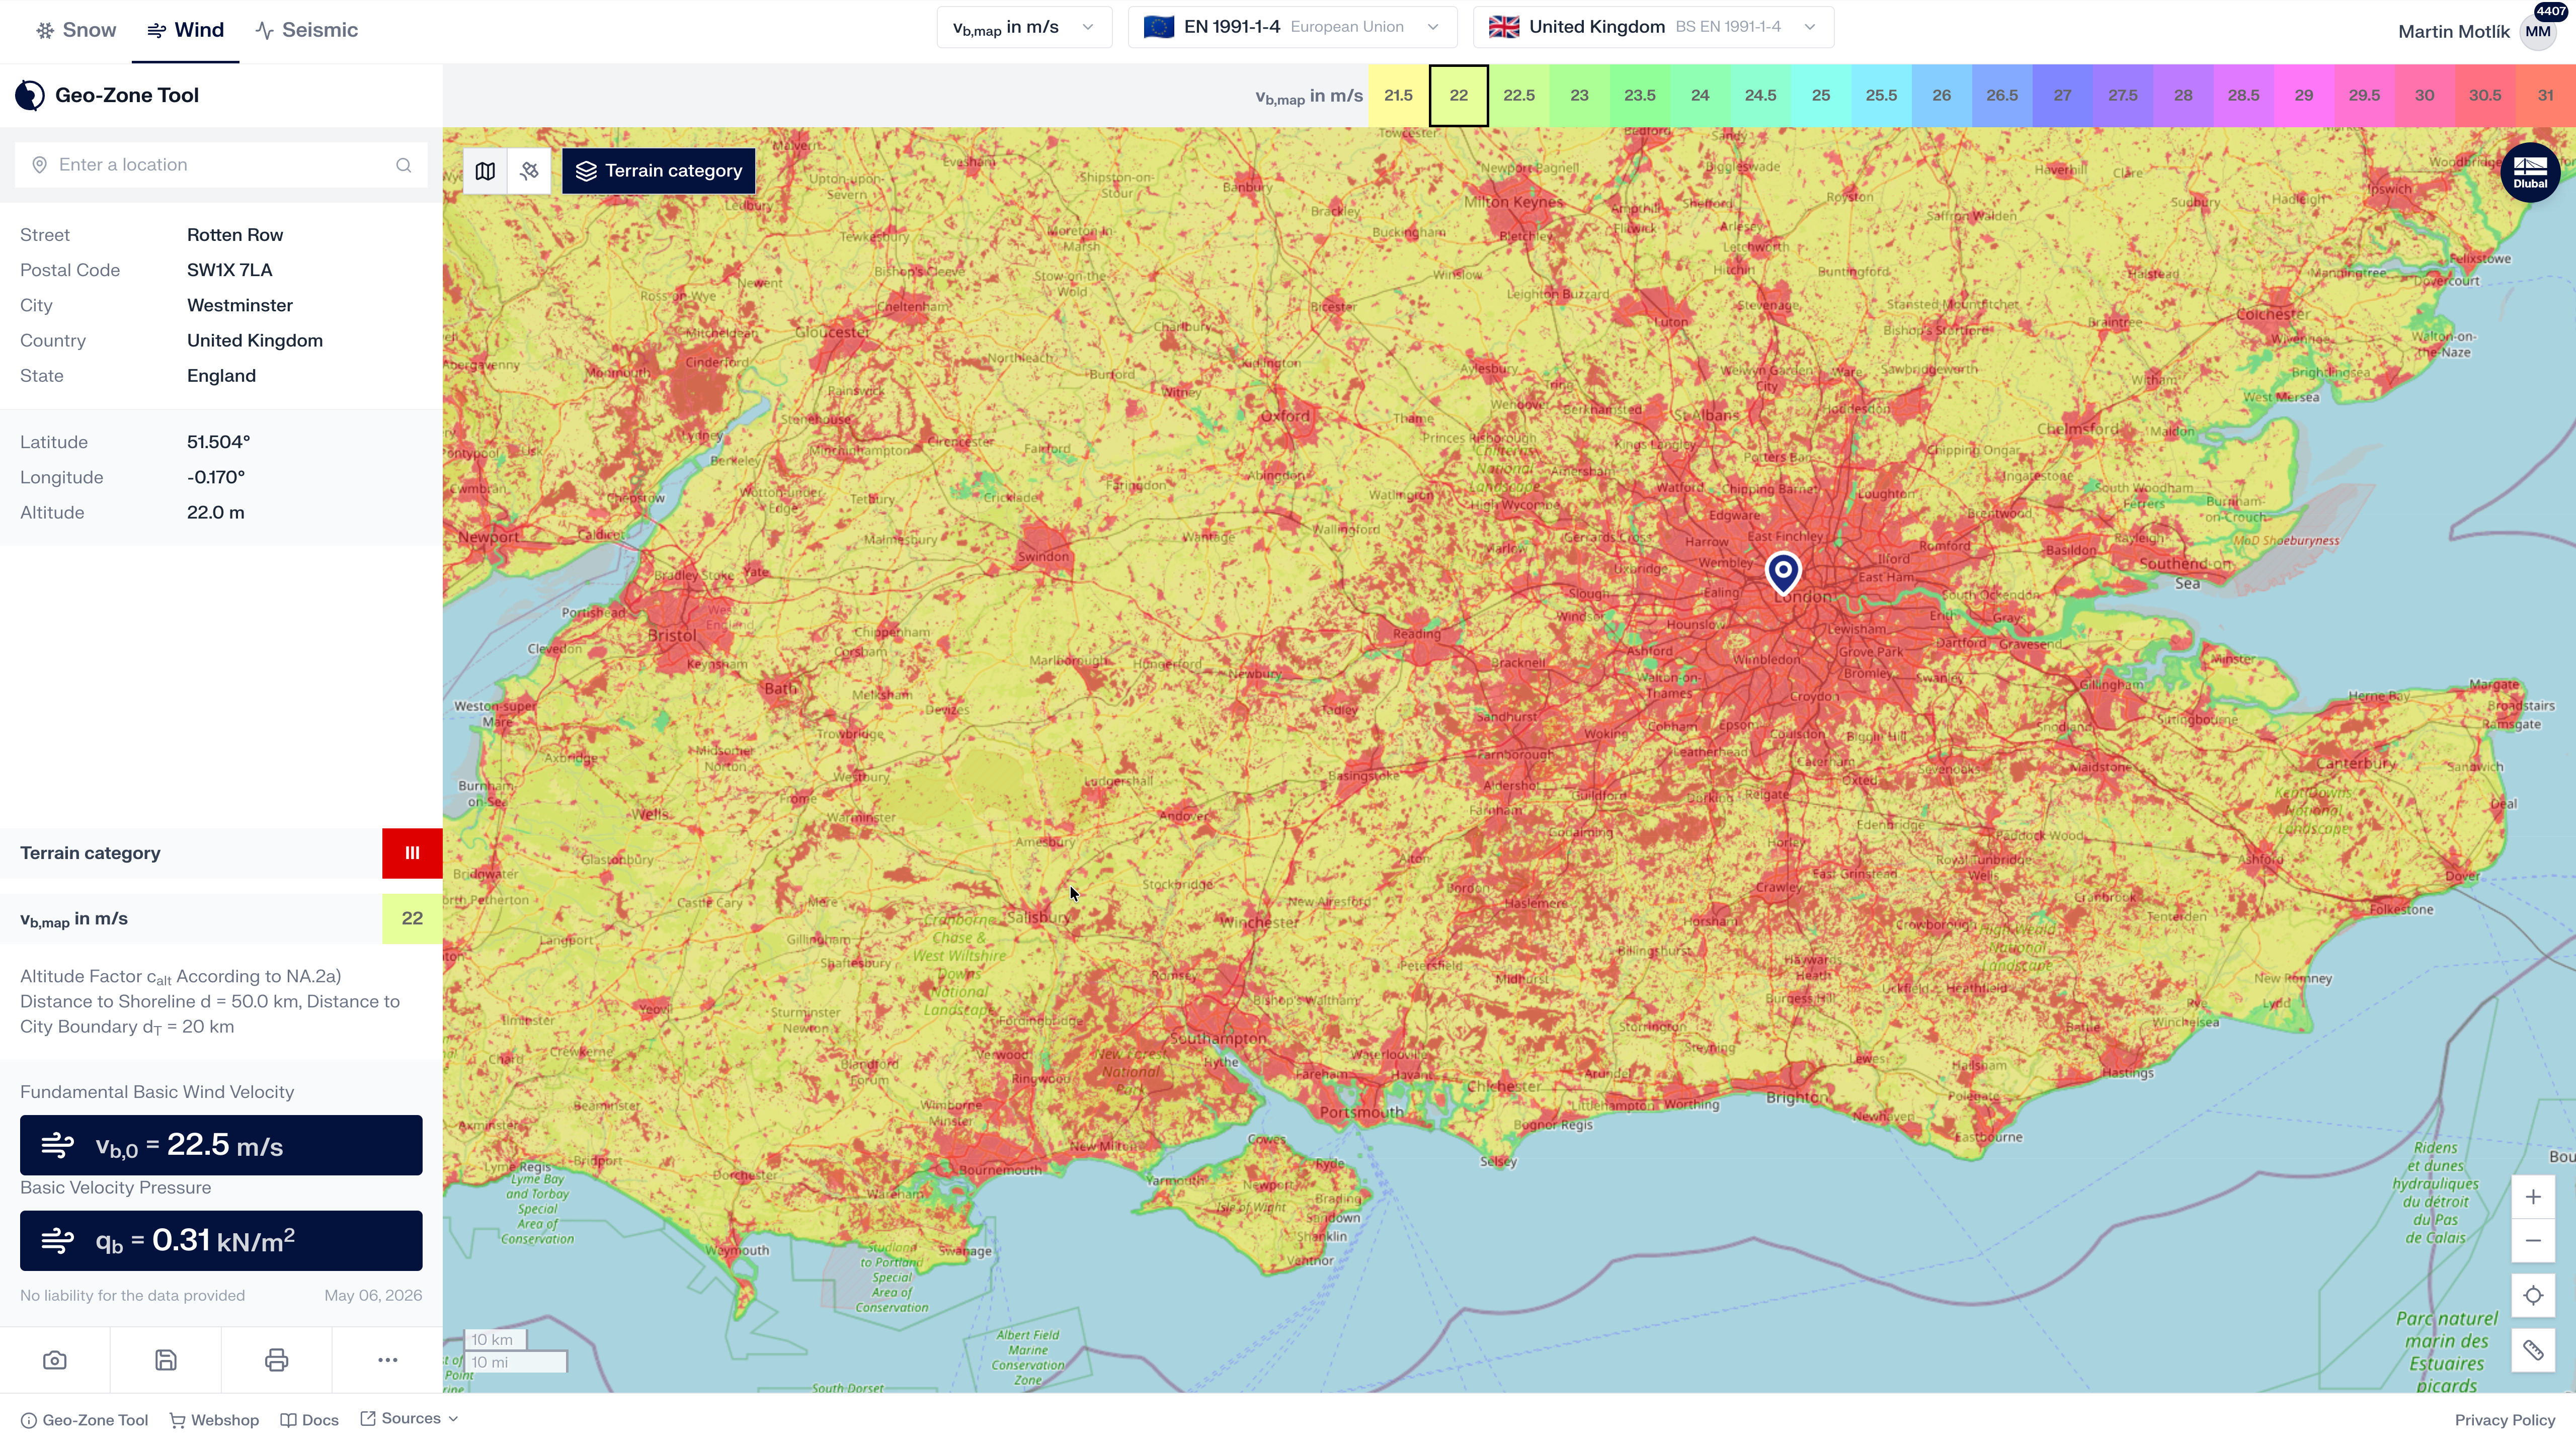Viewport: 2576px width, 1448px height.
Task: Click the Geo-Zone Tool logo icon
Action: click(x=30, y=95)
